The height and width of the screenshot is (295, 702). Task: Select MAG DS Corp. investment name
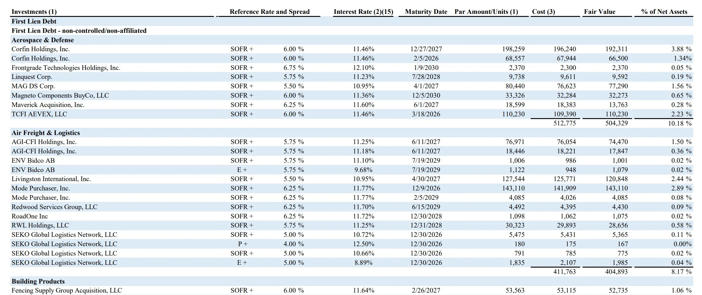(x=33, y=86)
